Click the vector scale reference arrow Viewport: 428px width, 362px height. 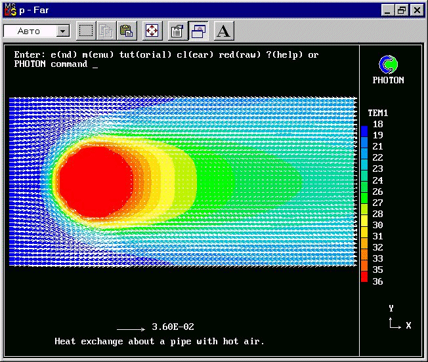(131, 329)
